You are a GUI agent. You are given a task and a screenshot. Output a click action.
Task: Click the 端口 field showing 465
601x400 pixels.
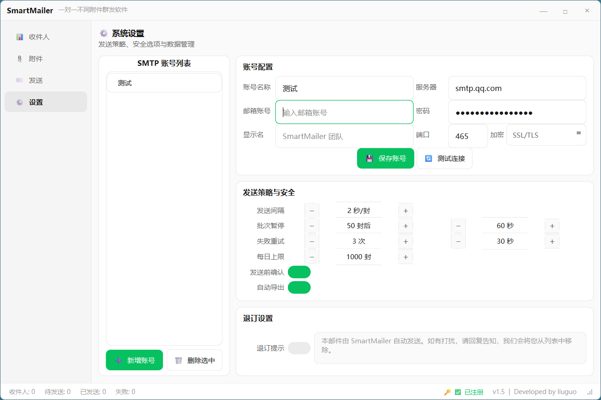click(x=468, y=136)
